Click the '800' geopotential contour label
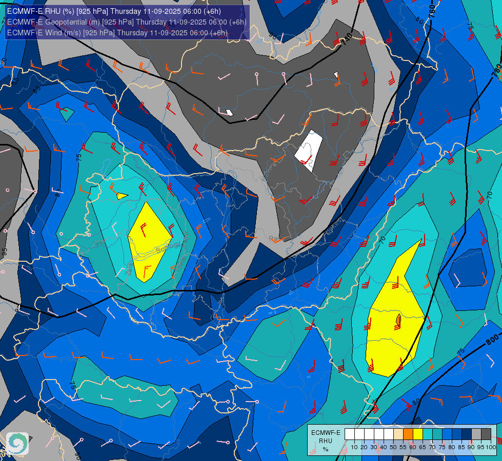The image size is (502, 461). [x=492, y=340]
